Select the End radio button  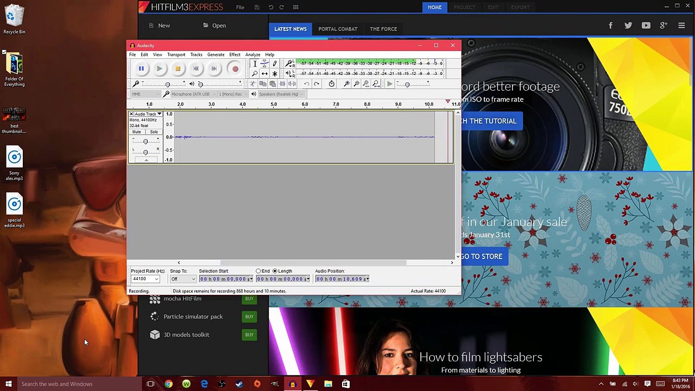(258, 271)
